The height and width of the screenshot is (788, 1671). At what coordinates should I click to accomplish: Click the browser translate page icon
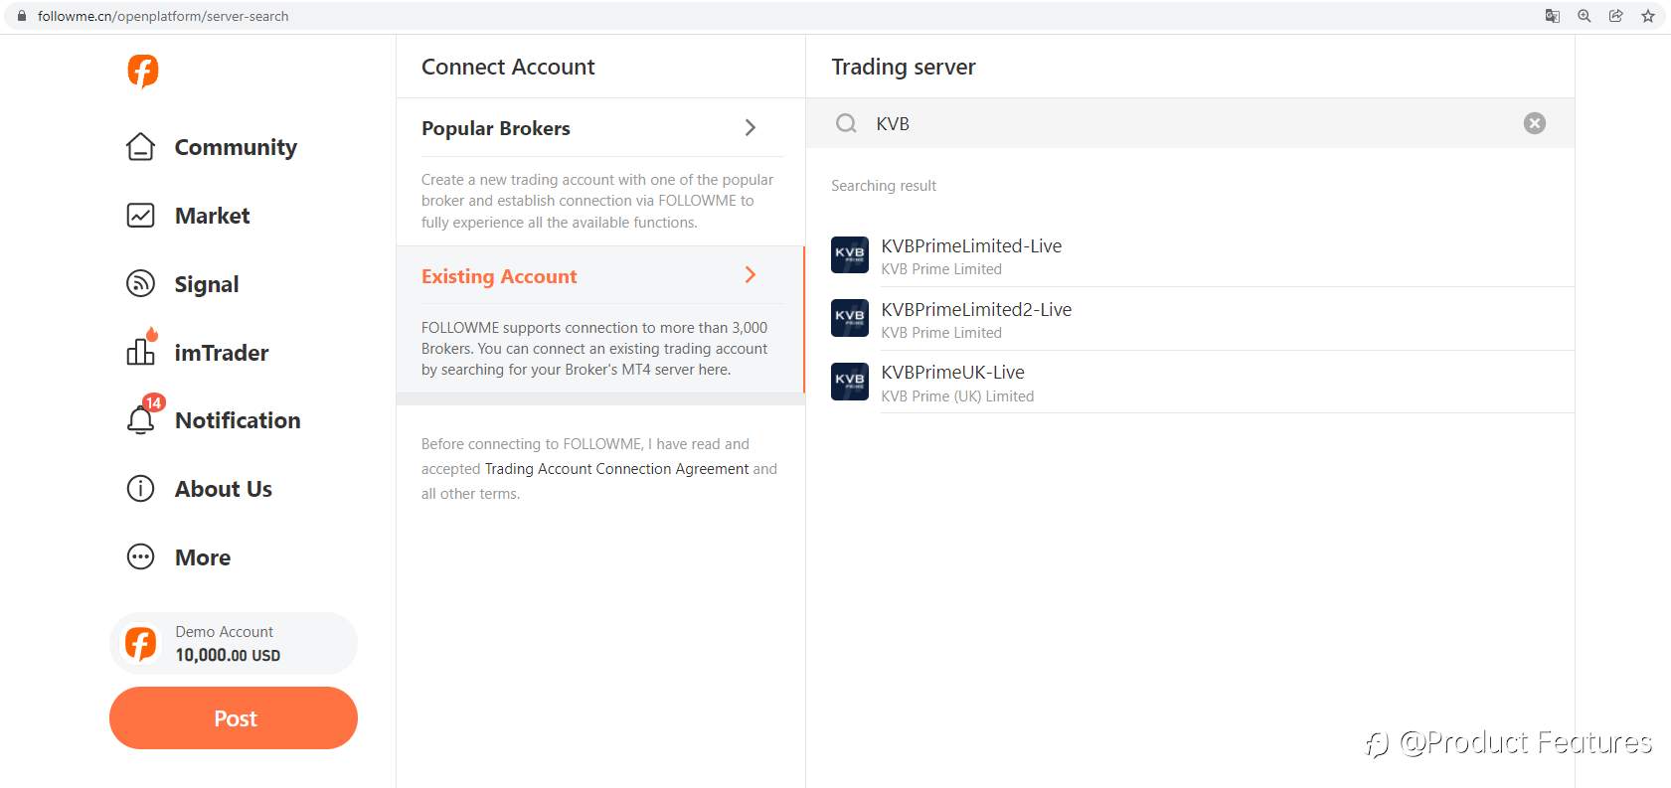coord(1552,16)
